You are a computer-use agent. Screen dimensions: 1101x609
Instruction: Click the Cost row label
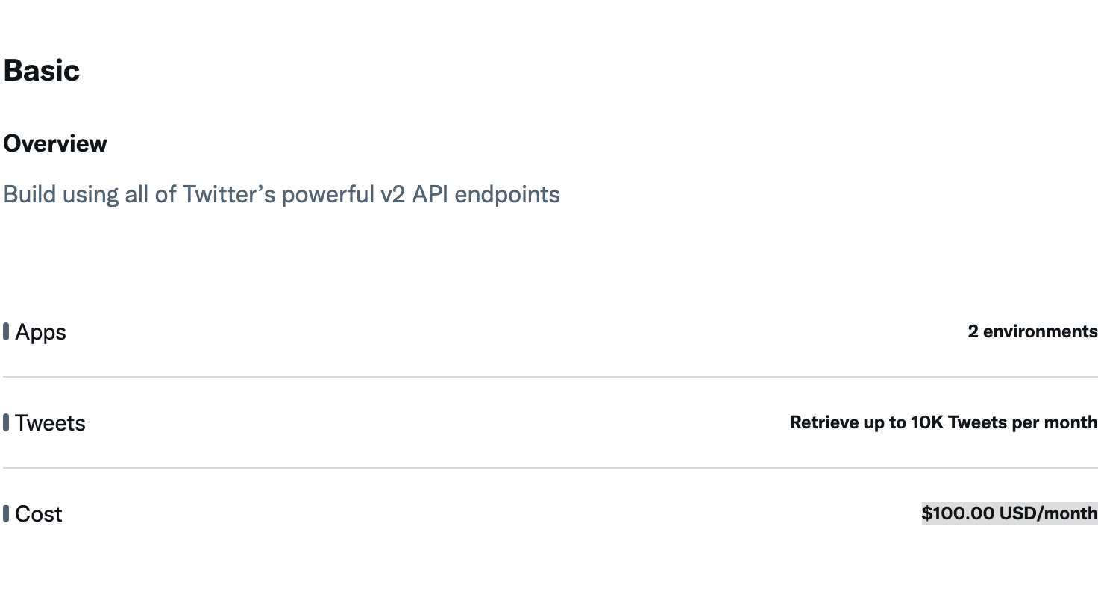[x=39, y=514]
